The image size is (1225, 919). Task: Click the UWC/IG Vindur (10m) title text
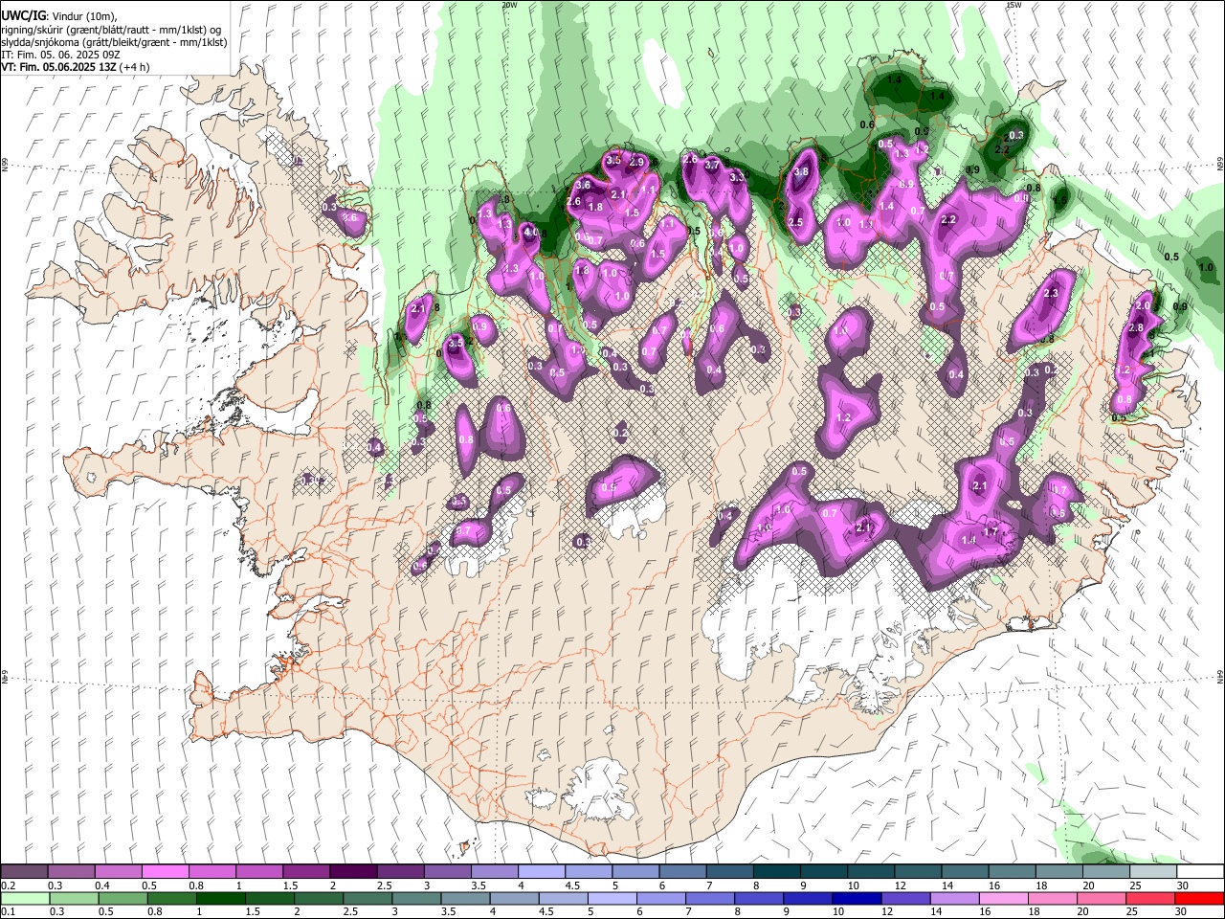[58, 15]
